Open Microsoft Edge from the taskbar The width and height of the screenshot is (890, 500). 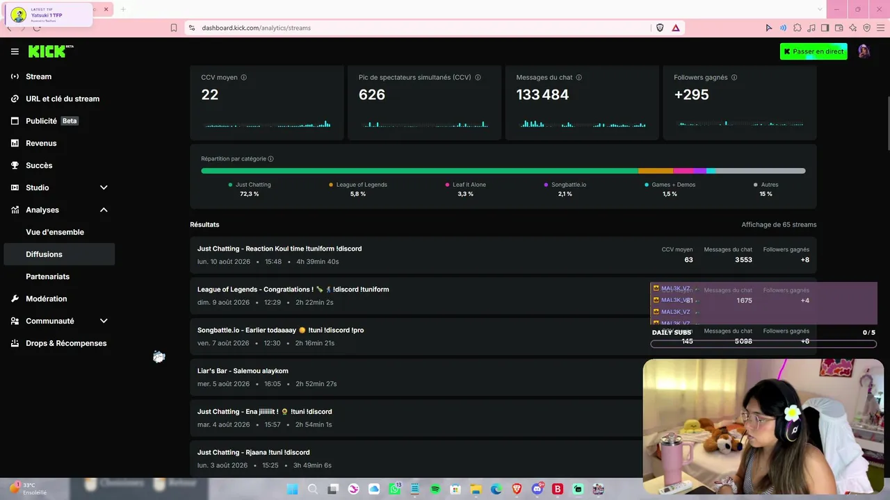tap(496, 489)
